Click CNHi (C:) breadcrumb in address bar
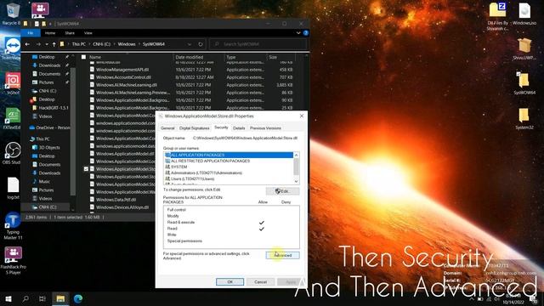This screenshot has width=544, height=306. click(102, 44)
